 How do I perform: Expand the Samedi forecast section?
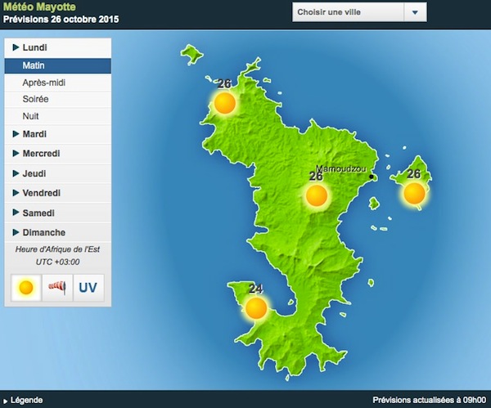(x=58, y=213)
